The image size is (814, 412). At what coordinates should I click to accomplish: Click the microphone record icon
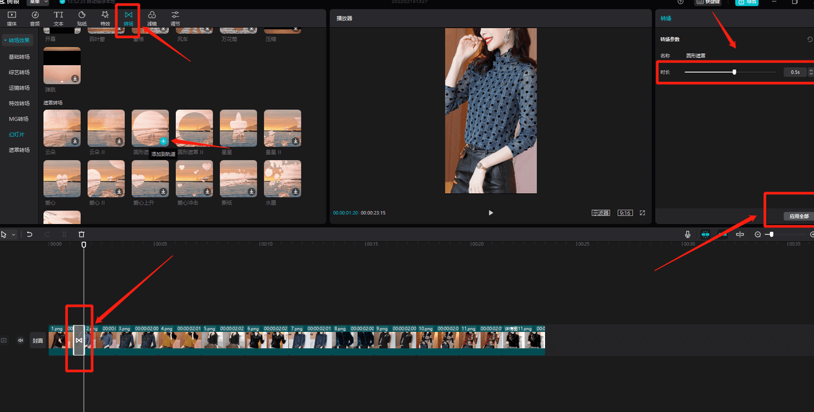[687, 234]
